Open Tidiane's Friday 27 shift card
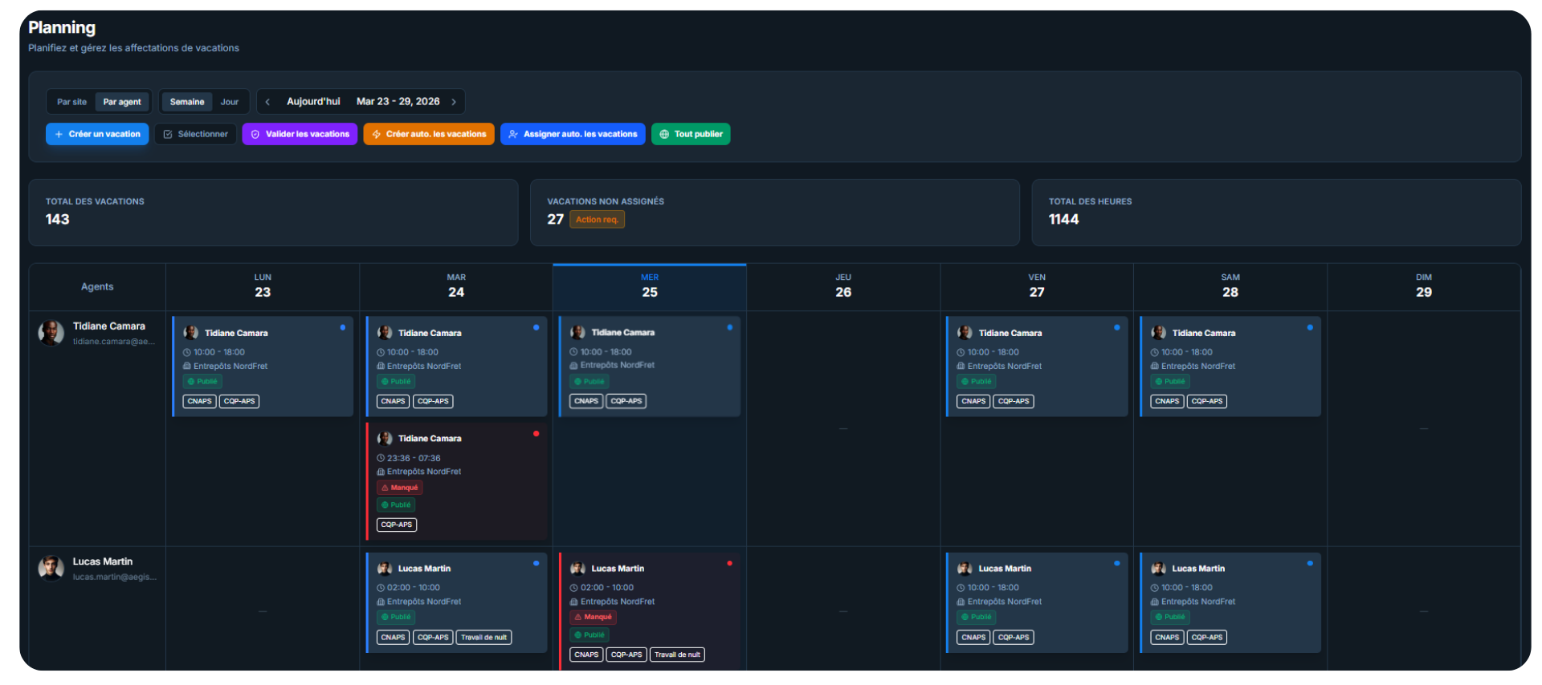The width and height of the screenshot is (1542, 685). (x=1037, y=367)
